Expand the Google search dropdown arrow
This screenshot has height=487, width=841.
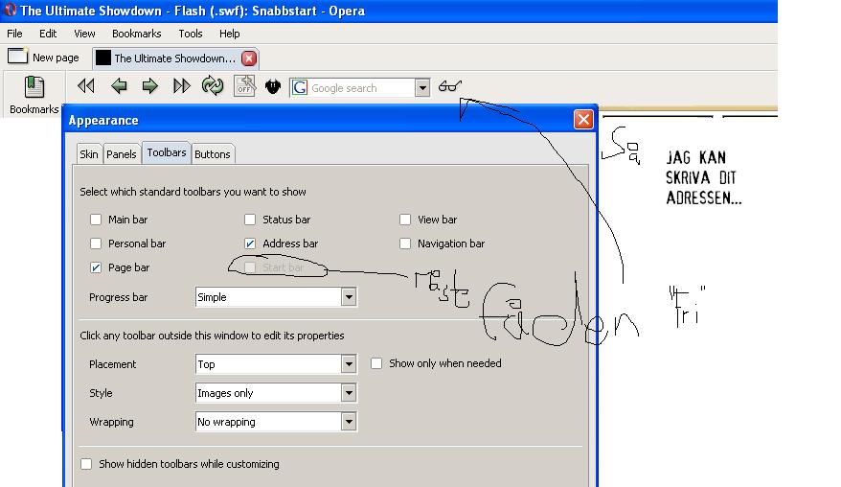tap(422, 87)
